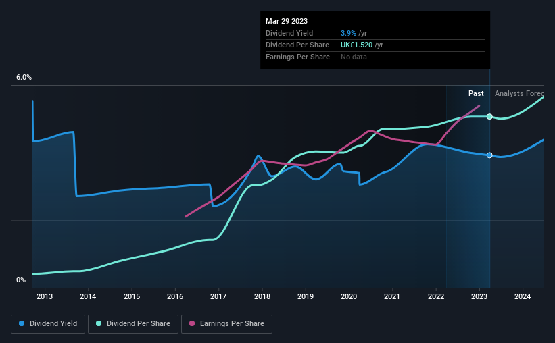555x343 pixels.
Task: Toggle the Dividend Yield legend button
Action: (48, 324)
